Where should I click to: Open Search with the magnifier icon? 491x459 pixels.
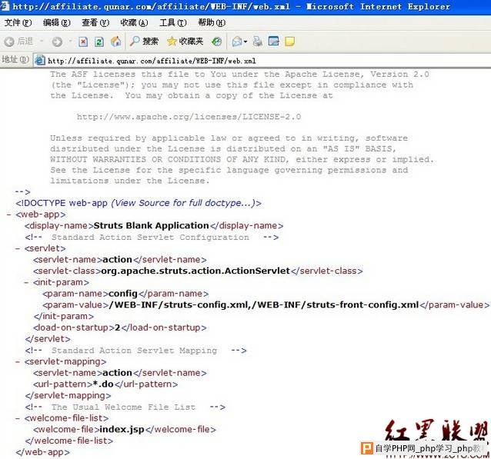144,41
